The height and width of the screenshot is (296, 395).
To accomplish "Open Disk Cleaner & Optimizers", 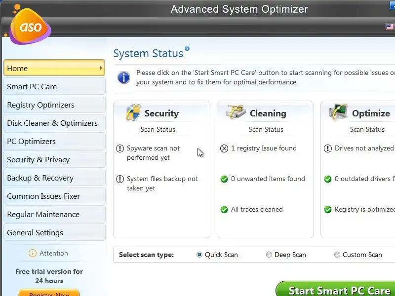I will 54,123.
